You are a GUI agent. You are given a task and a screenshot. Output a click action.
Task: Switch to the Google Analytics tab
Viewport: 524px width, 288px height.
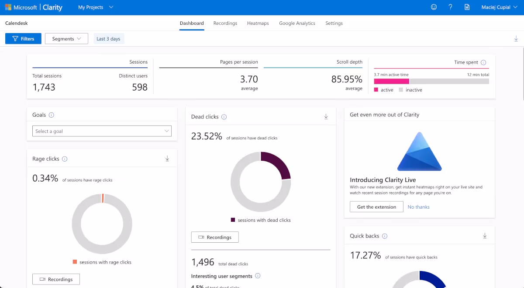pos(297,23)
